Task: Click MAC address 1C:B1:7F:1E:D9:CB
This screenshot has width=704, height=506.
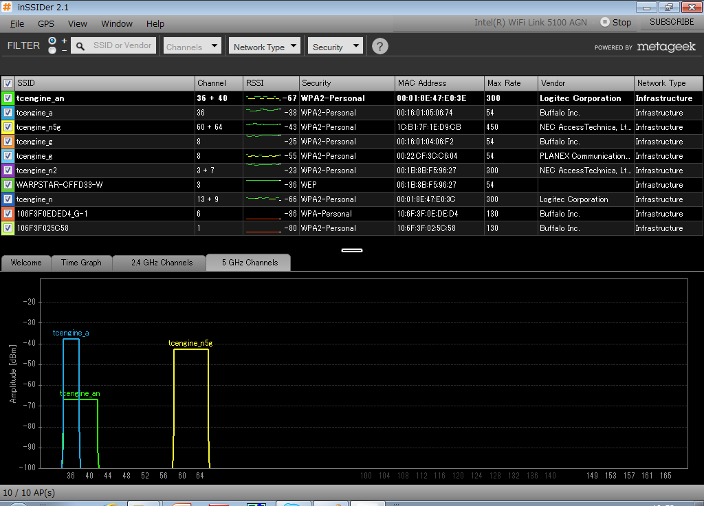Action: click(429, 127)
